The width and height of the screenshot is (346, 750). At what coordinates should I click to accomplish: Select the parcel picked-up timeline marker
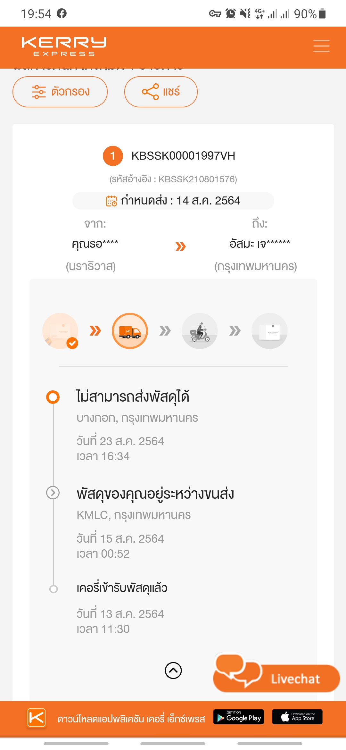pyautogui.click(x=54, y=589)
